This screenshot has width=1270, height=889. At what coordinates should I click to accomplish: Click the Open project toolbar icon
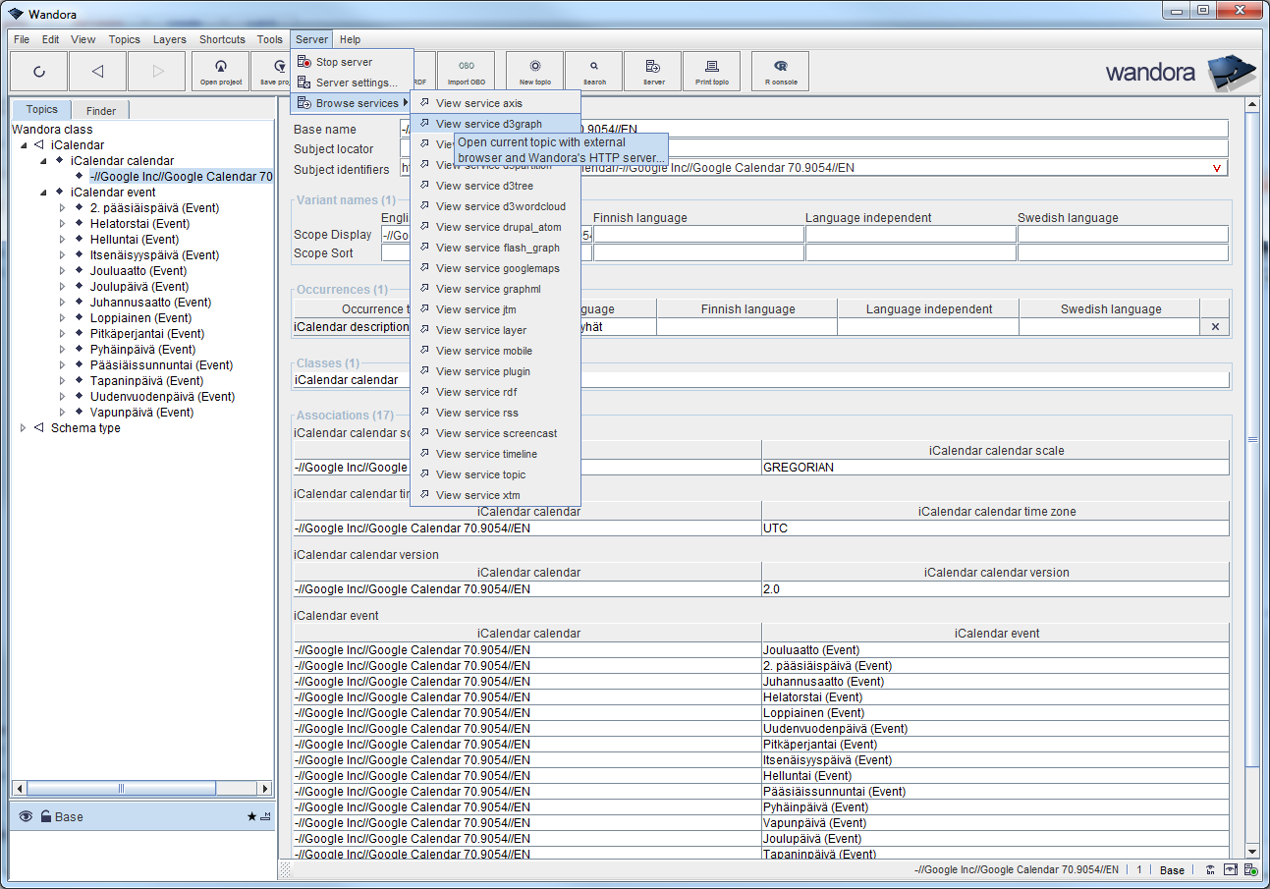tap(220, 71)
